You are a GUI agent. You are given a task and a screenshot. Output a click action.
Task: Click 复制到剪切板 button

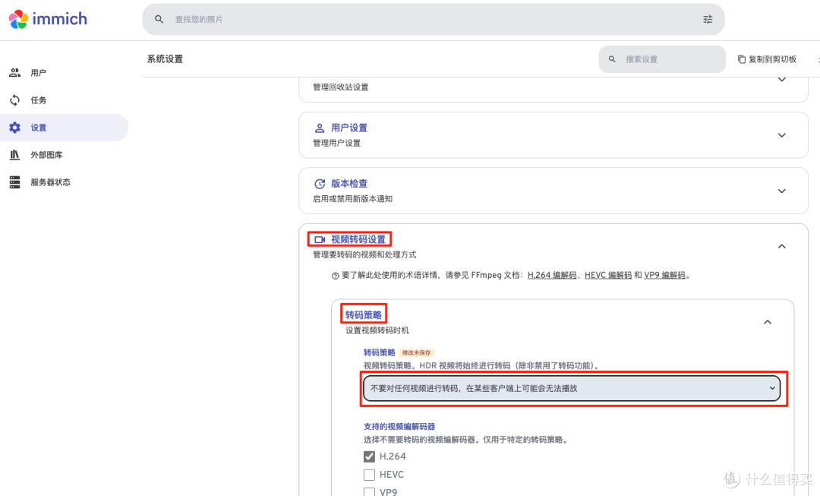(767, 59)
